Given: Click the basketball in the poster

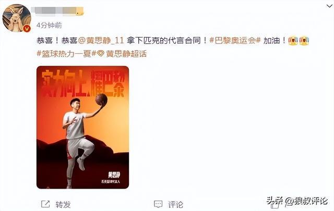Looking at the screenshot, I should click(101, 100).
